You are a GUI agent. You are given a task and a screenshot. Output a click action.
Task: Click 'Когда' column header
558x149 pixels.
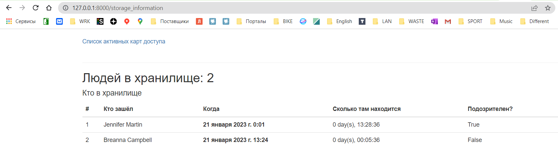click(x=211, y=109)
